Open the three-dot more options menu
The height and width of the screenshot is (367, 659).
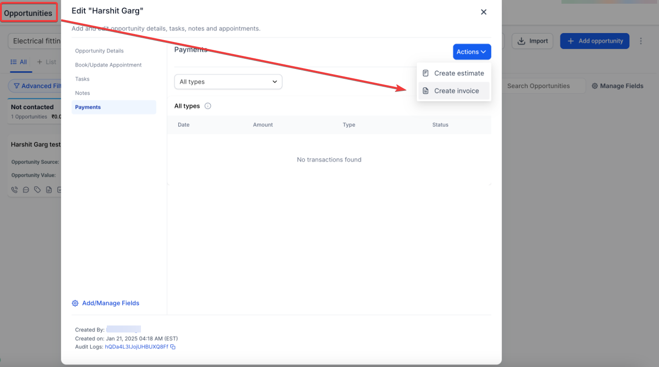tap(641, 41)
